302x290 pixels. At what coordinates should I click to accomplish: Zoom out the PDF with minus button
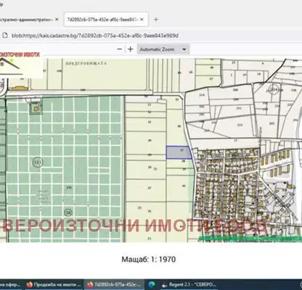point(119,49)
